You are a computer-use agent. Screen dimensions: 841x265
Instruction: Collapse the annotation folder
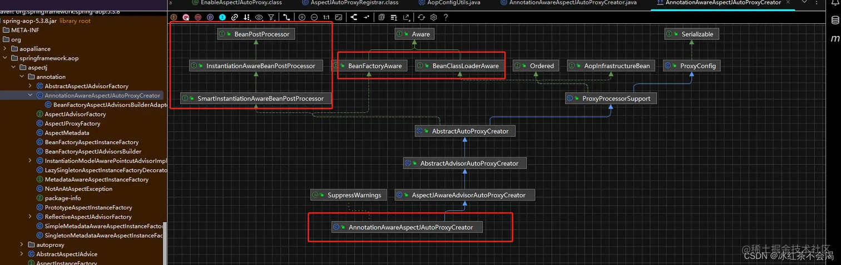pos(22,77)
